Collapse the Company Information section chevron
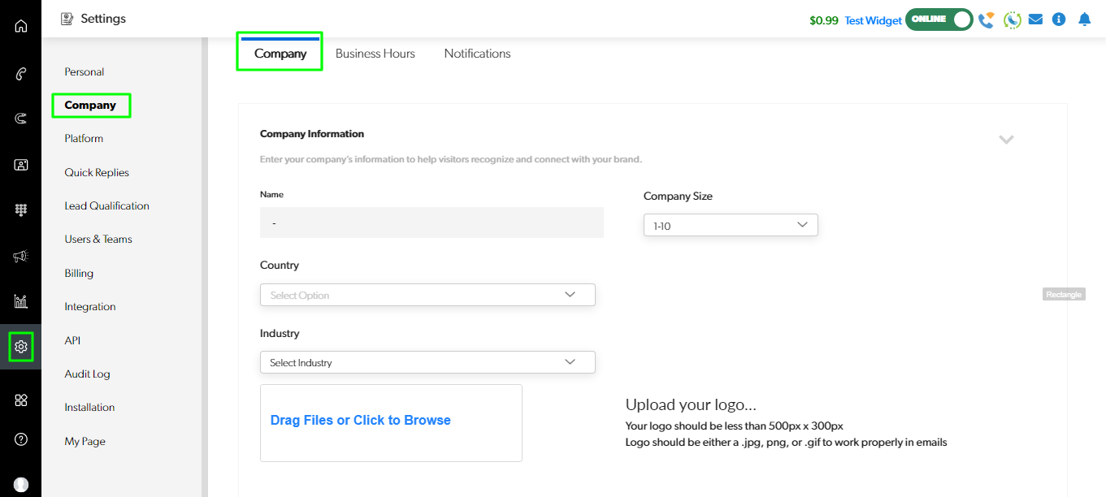Image resolution: width=1106 pixels, height=497 pixels. tap(1006, 140)
